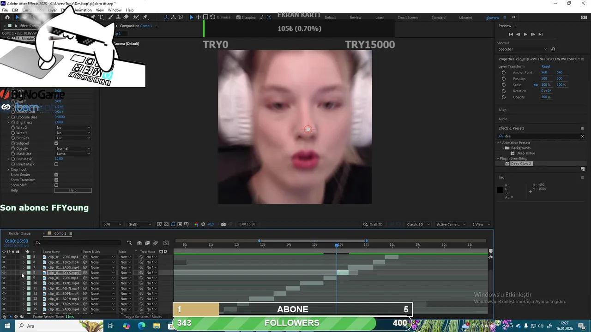Image resolution: width=591 pixels, height=332 pixels.
Task: Play the preview
Action: (525, 34)
